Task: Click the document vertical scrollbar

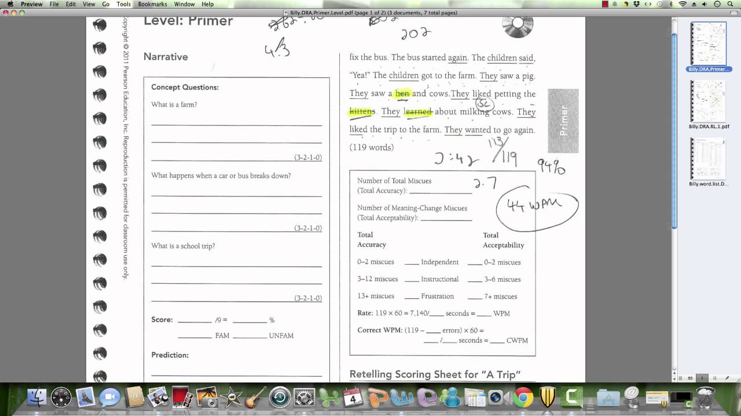Action: tap(674, 131)
